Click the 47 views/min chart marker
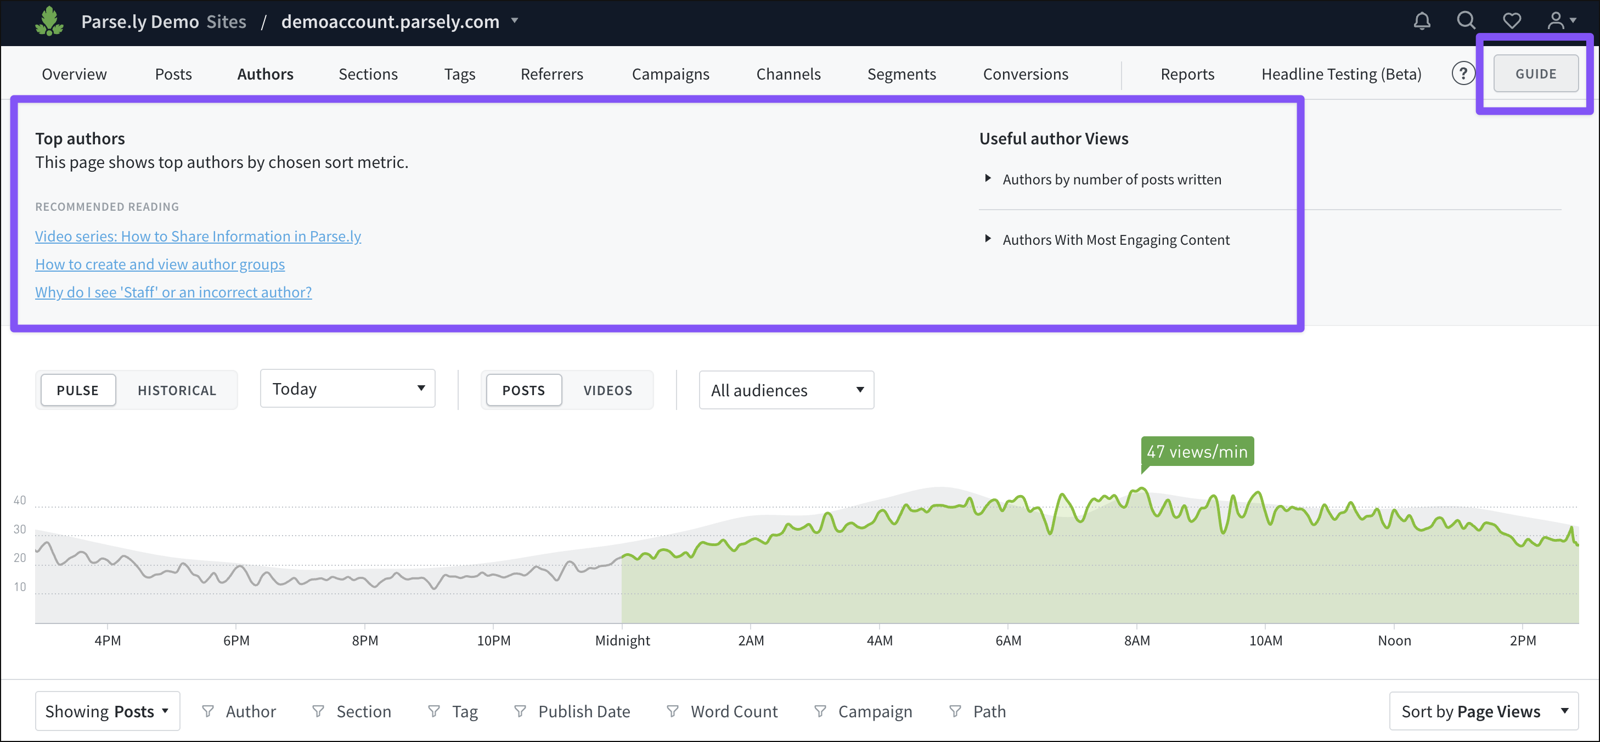The height and width of the screenshot is (742, 1600). [x=1197, y=451]
